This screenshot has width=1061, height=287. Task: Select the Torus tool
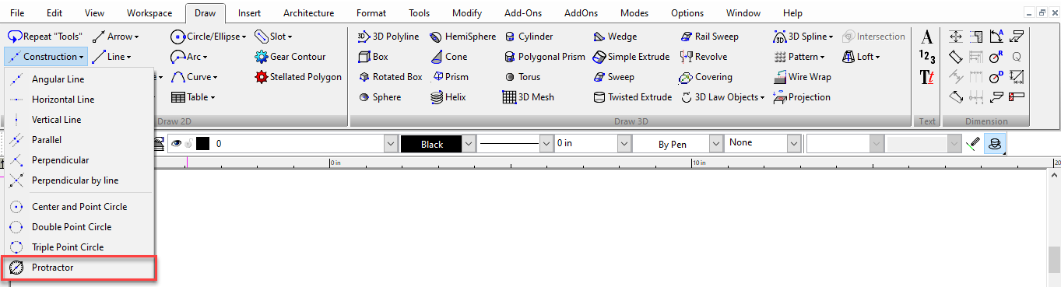(522, 77)
